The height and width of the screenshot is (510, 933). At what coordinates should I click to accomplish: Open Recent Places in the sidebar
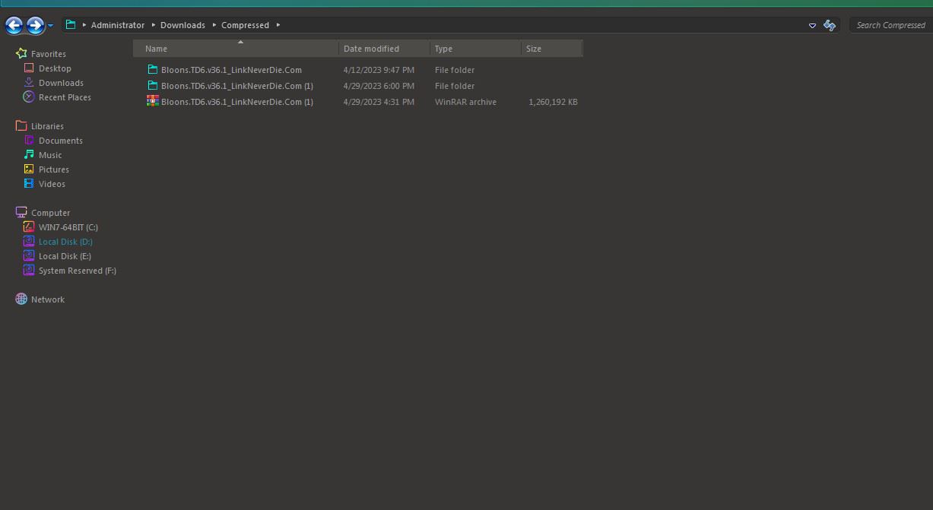click(x=65, y=97)
